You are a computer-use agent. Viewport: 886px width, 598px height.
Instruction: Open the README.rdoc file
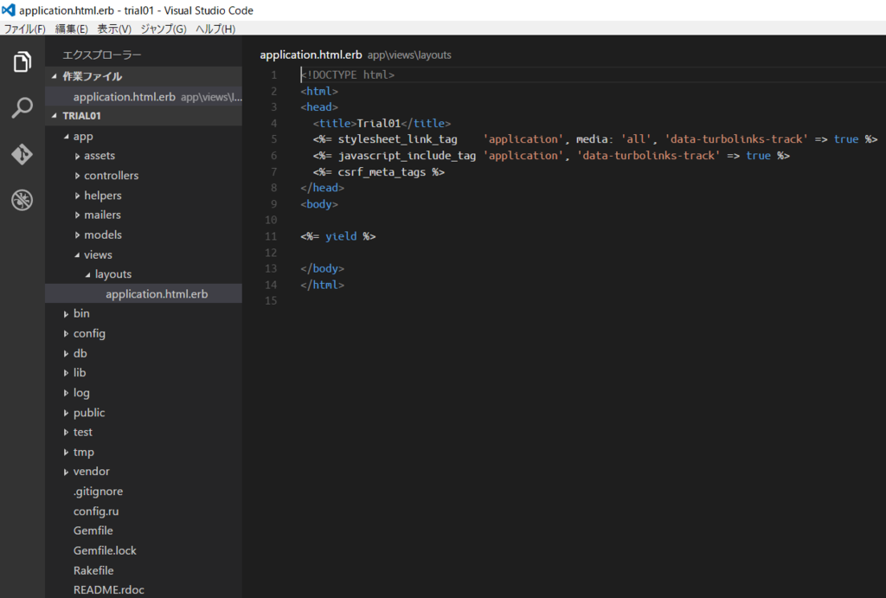coord(108,589)
